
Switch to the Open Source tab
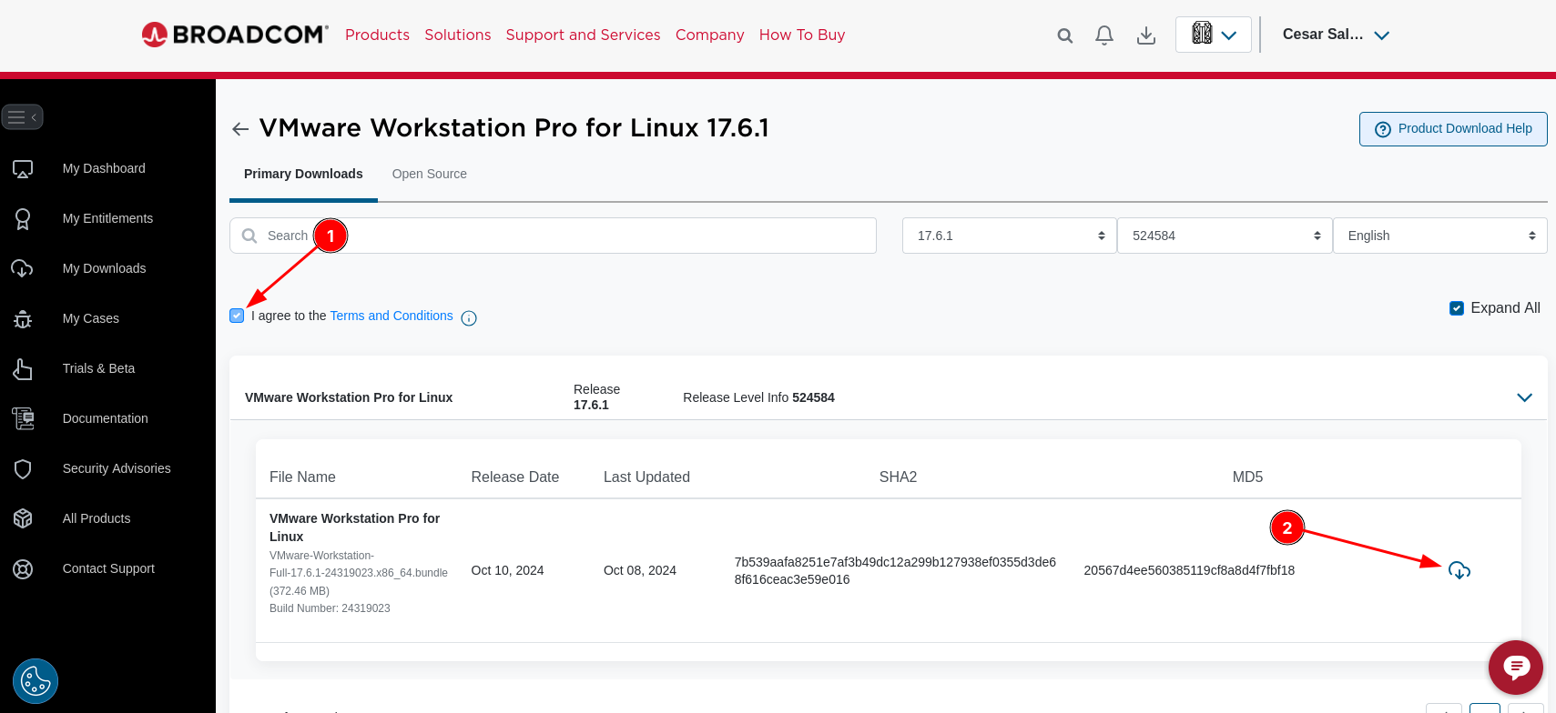pos(430,174)
